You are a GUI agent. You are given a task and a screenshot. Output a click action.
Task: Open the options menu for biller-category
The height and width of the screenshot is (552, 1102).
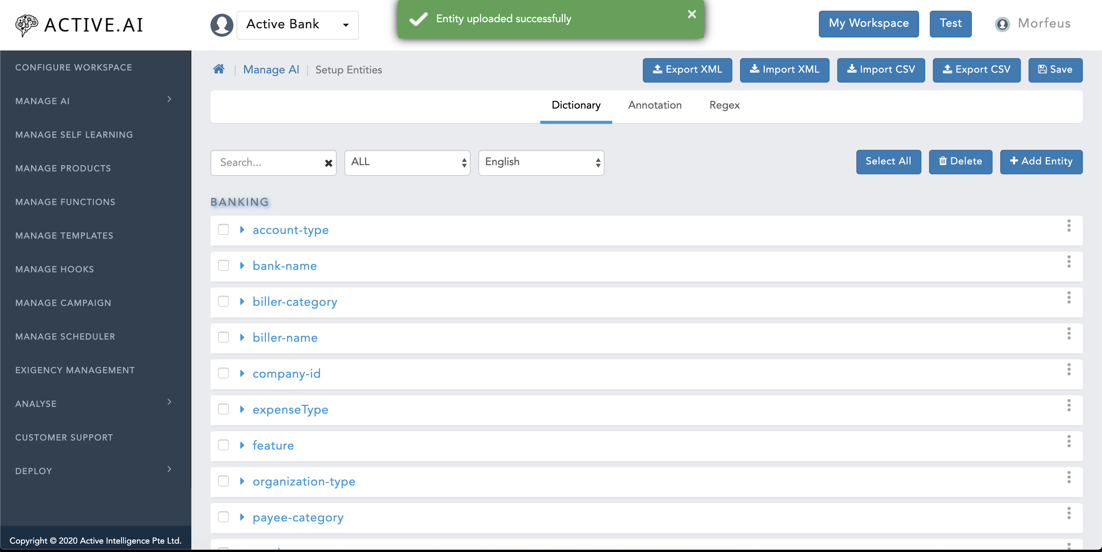point(1069,297)
